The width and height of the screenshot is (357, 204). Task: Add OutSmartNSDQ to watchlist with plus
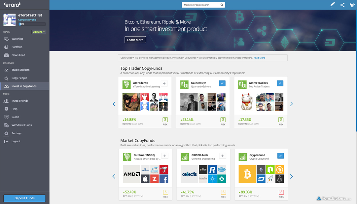pyautogui.click(x=164, y=156)
